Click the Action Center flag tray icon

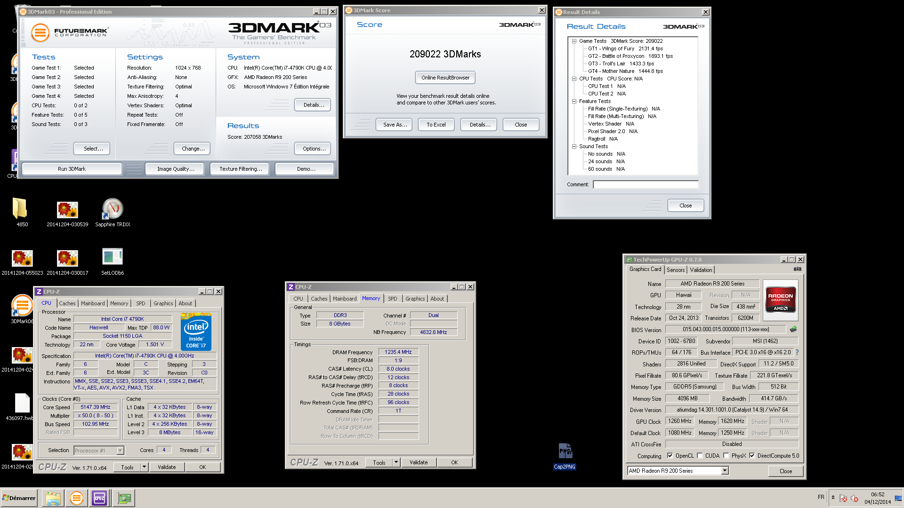pyautogui.click(x=843, y=498)
